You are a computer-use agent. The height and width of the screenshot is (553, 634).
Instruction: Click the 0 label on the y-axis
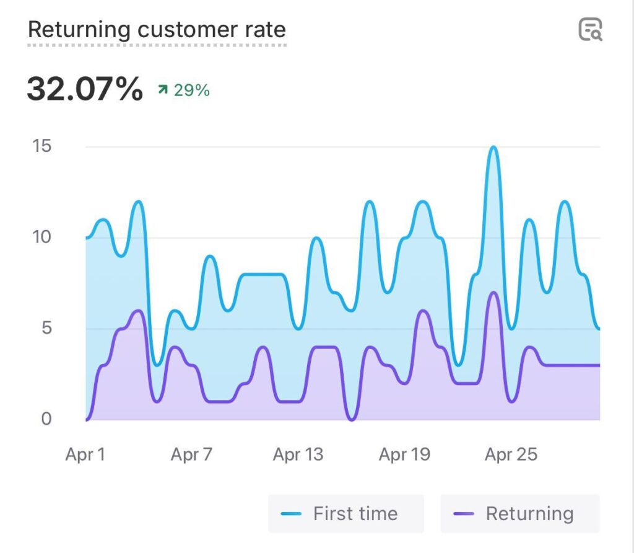[x=46, y=419]
